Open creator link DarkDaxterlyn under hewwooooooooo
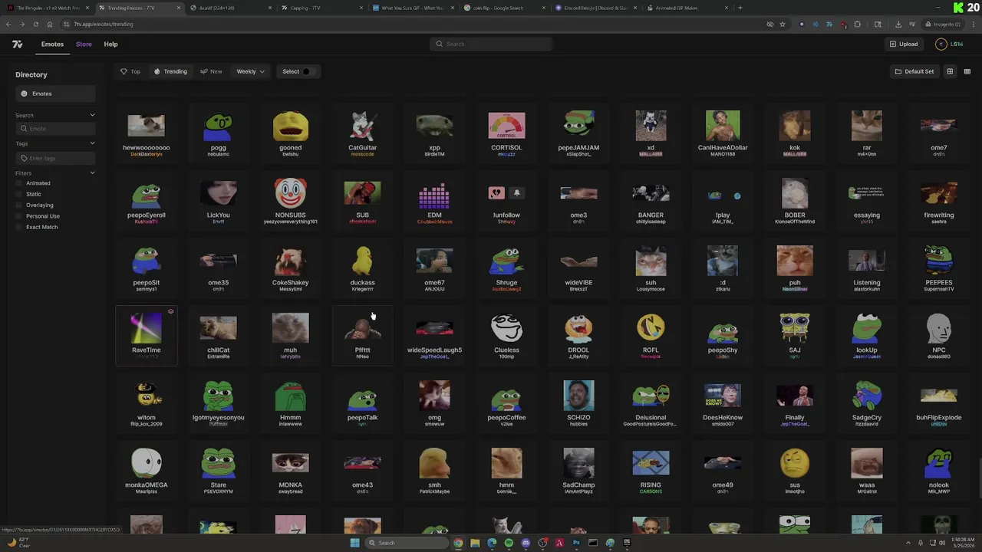Screen dimensions: 982x552 (x=146, y=154)
